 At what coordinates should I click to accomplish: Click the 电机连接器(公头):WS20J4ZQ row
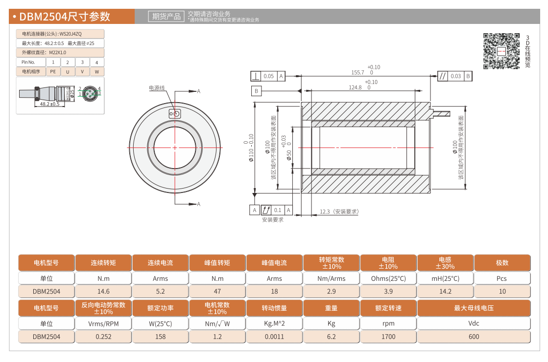[x=60, y=34]
